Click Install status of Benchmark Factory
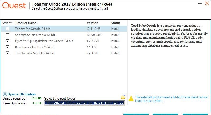Image resolution: width=211 pixels, height=115 pixels. [115, 47]
